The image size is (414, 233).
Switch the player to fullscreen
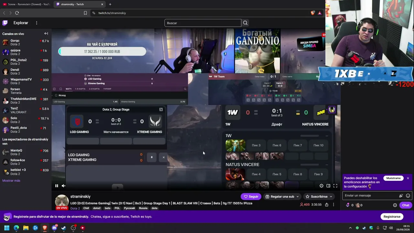click(x=335, y=186)
